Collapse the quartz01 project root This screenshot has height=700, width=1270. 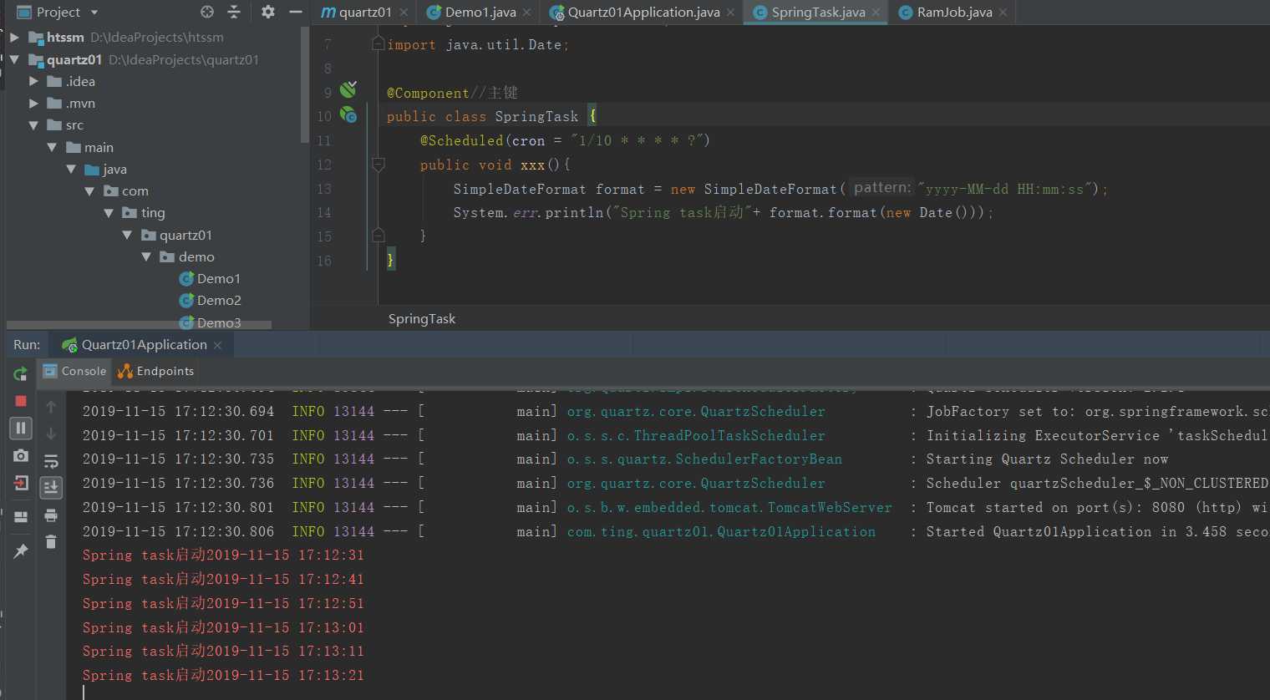(14, 59)
